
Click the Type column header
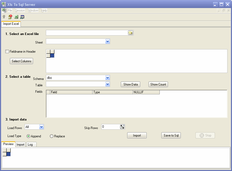pos(113,92)
